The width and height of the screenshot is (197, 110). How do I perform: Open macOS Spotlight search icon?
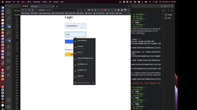(153, 2)
